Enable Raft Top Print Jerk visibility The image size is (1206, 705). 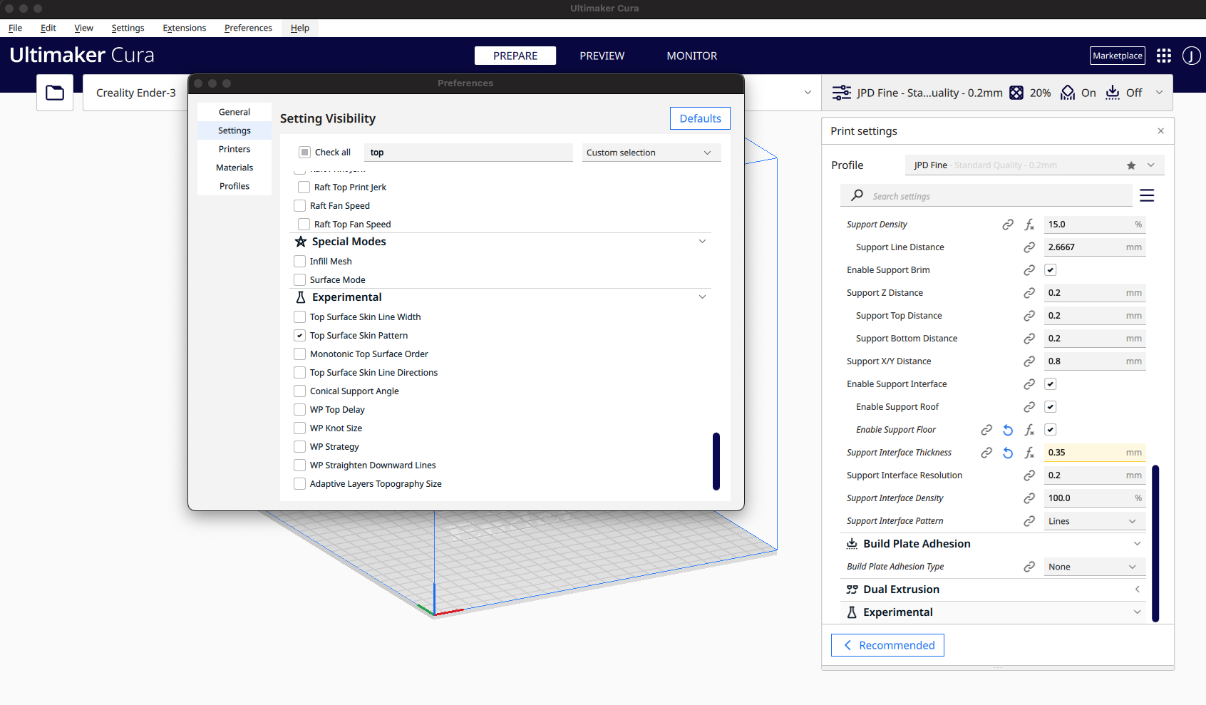click(304, 187)
